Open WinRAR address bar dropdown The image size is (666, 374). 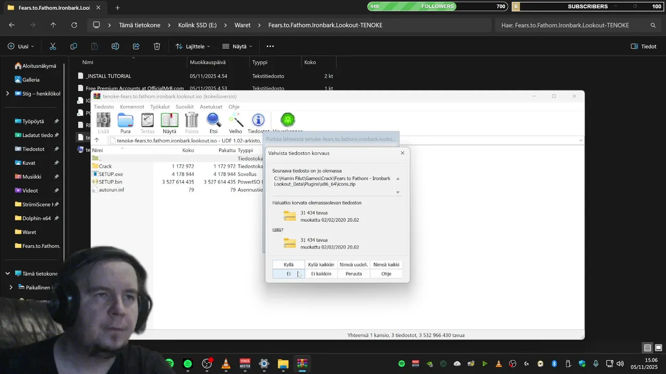pyautogui.click(x=581, y=140)
